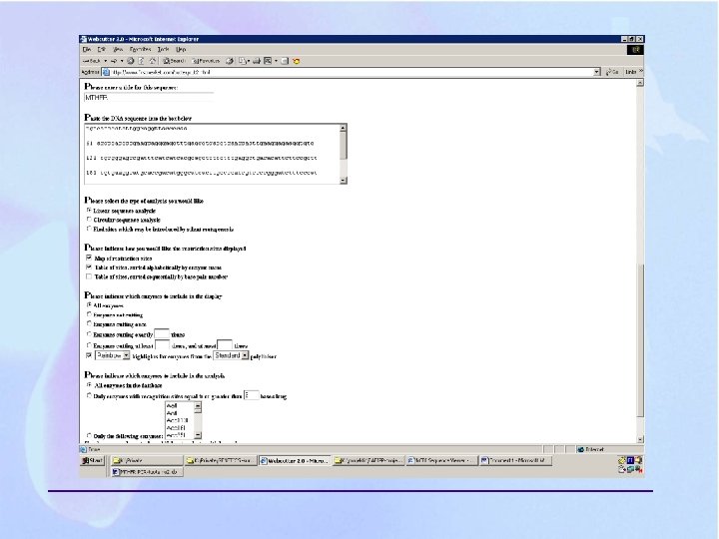This screenshot has width=719, height=539.
Task: Click the Messenger icon in toolbar
Action: click(297, 61)
